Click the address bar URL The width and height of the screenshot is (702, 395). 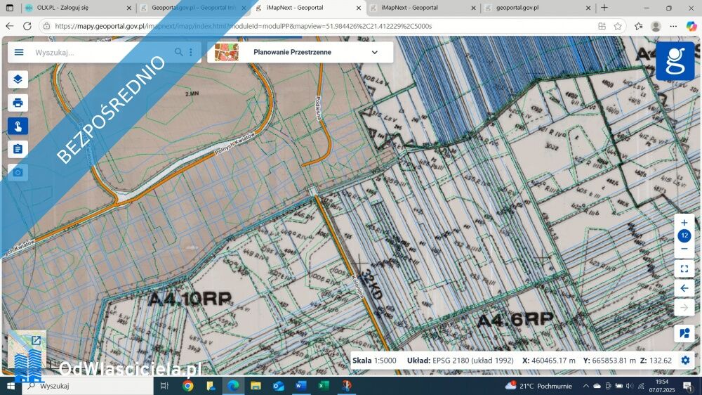click(x=243, y=26)
